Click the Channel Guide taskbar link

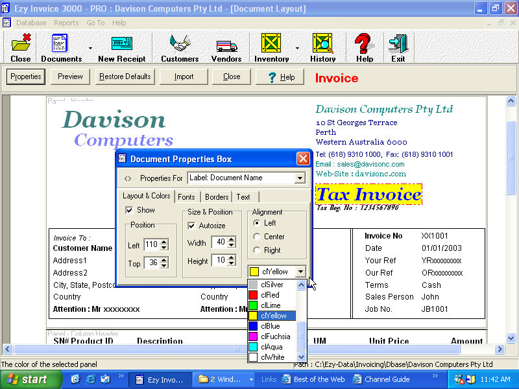(x=381, y=379)
